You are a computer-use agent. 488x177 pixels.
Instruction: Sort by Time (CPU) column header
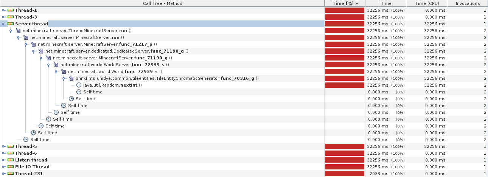coord(426,3)
